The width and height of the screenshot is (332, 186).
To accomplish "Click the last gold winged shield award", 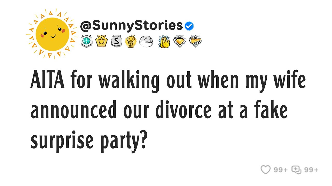I will (x=195, y=41).
